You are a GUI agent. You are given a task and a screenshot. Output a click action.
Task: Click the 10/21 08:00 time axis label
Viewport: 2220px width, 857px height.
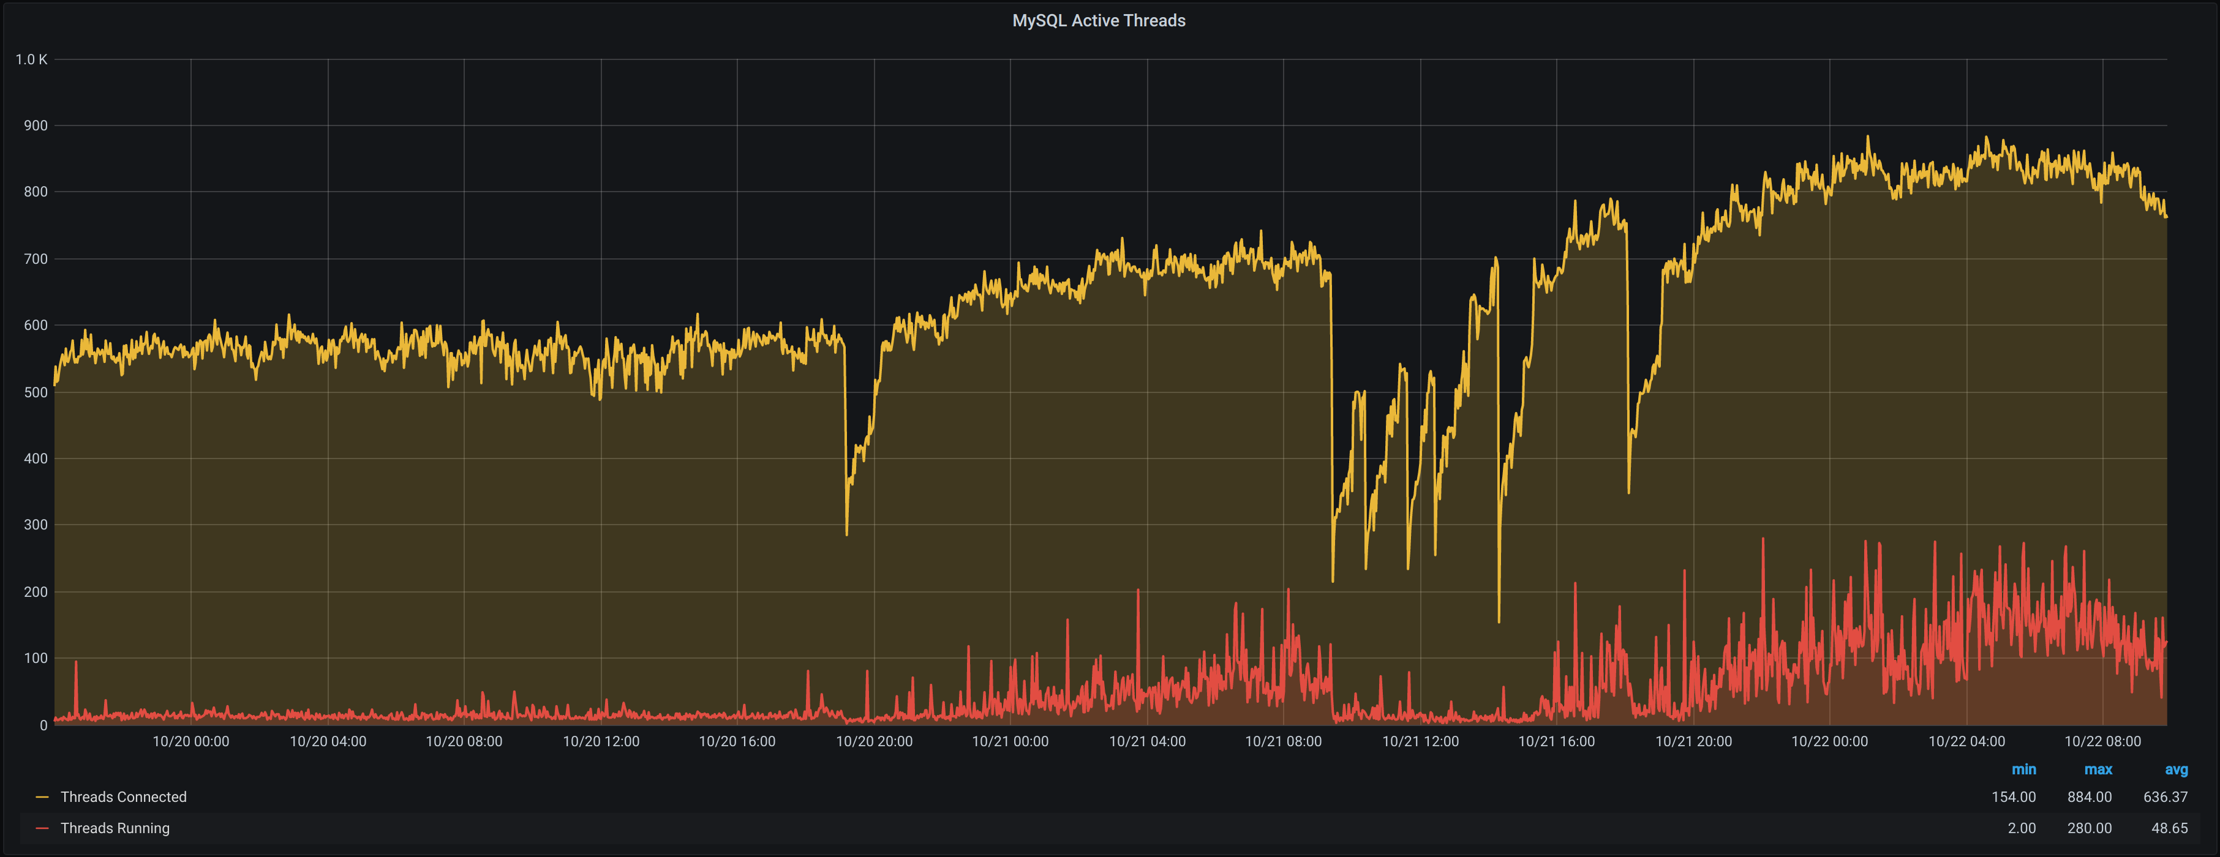[1283, 741]
